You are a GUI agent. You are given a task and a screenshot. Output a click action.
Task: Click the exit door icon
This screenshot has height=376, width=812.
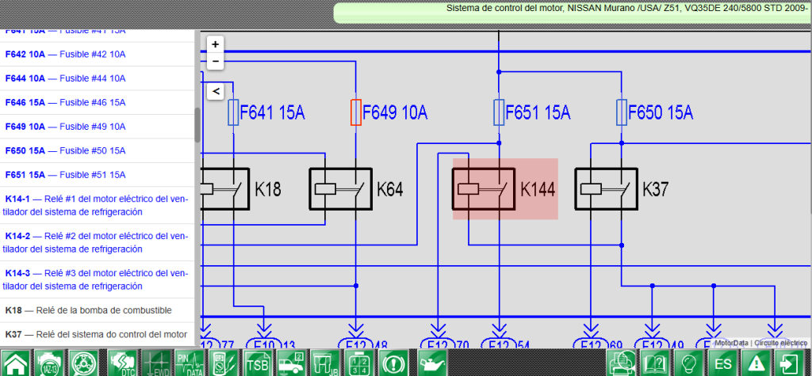click(791, 363)
